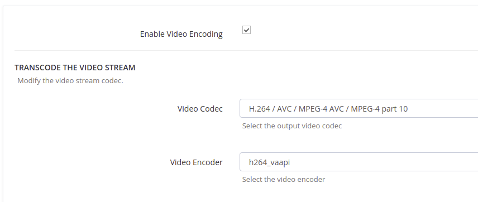Click the 'MPEG-4 part 10' text in codec box
This screenshot has width=478, height=202.
[379, 109]
